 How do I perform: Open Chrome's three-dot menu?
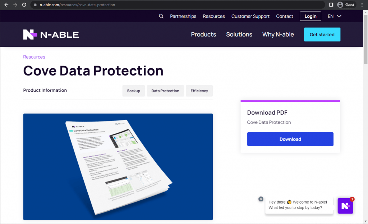pos(362,5)
